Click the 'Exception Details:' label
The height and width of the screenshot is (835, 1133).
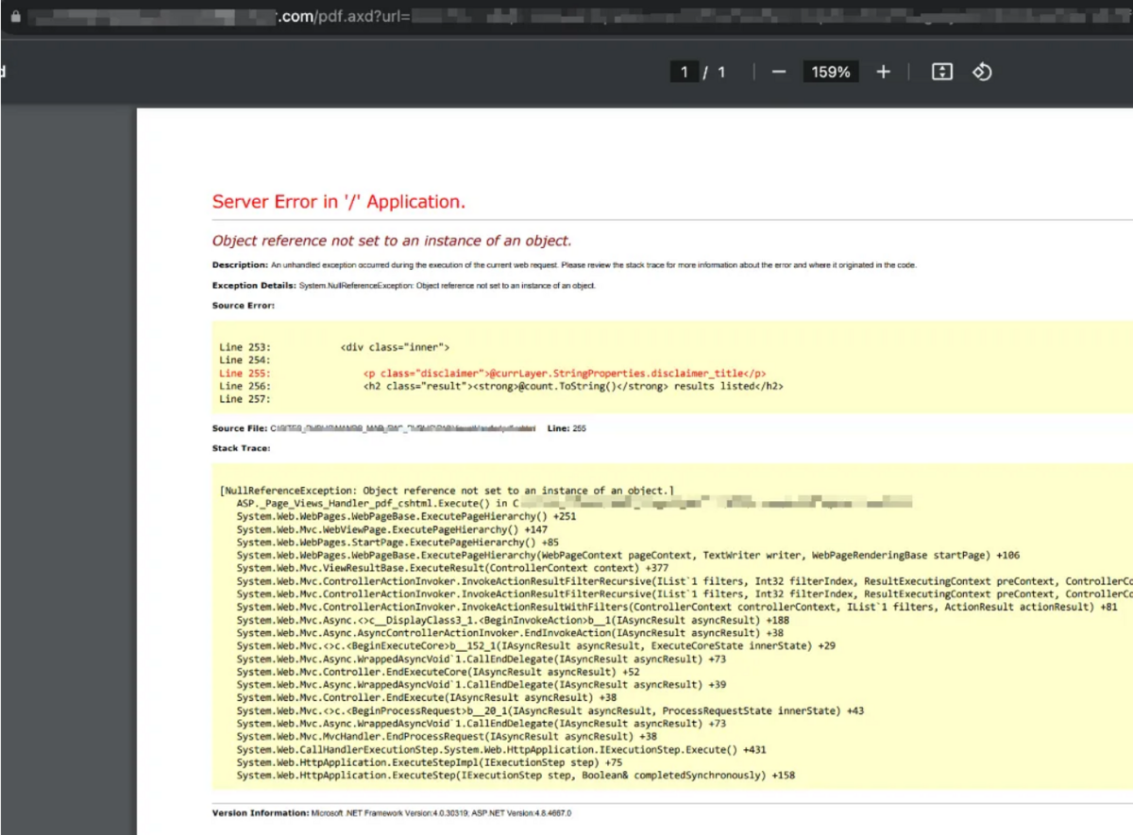pyautogui.click(x=254, y=285)
